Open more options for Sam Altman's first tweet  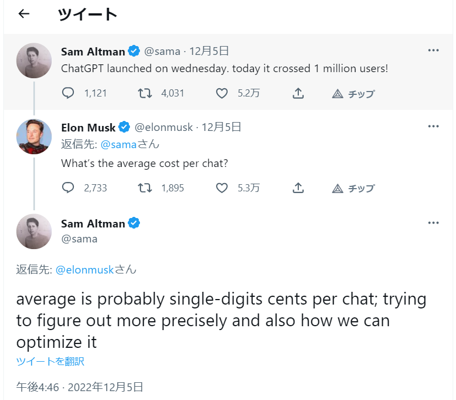[433, 50]
